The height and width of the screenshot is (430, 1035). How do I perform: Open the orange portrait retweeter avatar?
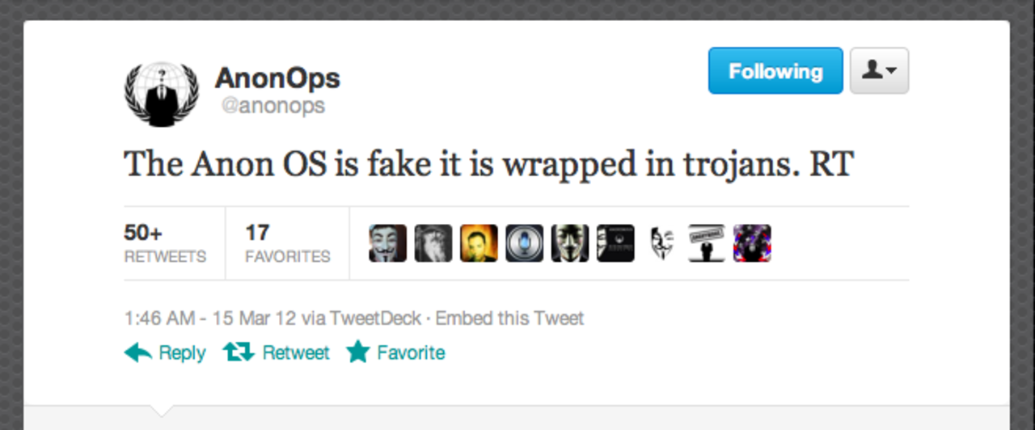pyautogui.click(x=479, y=243)
